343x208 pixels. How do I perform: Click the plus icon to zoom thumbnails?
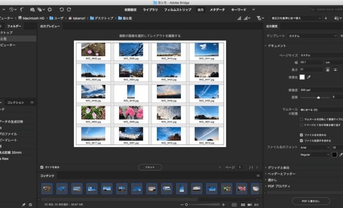(223, 205)
